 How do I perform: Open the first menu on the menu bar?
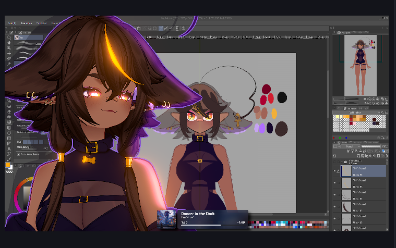point(11,23)
